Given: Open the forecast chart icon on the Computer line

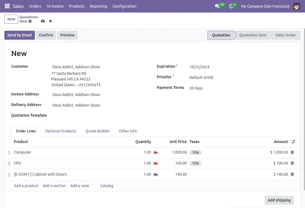Looking at the screenshot, I should (155, 152).
